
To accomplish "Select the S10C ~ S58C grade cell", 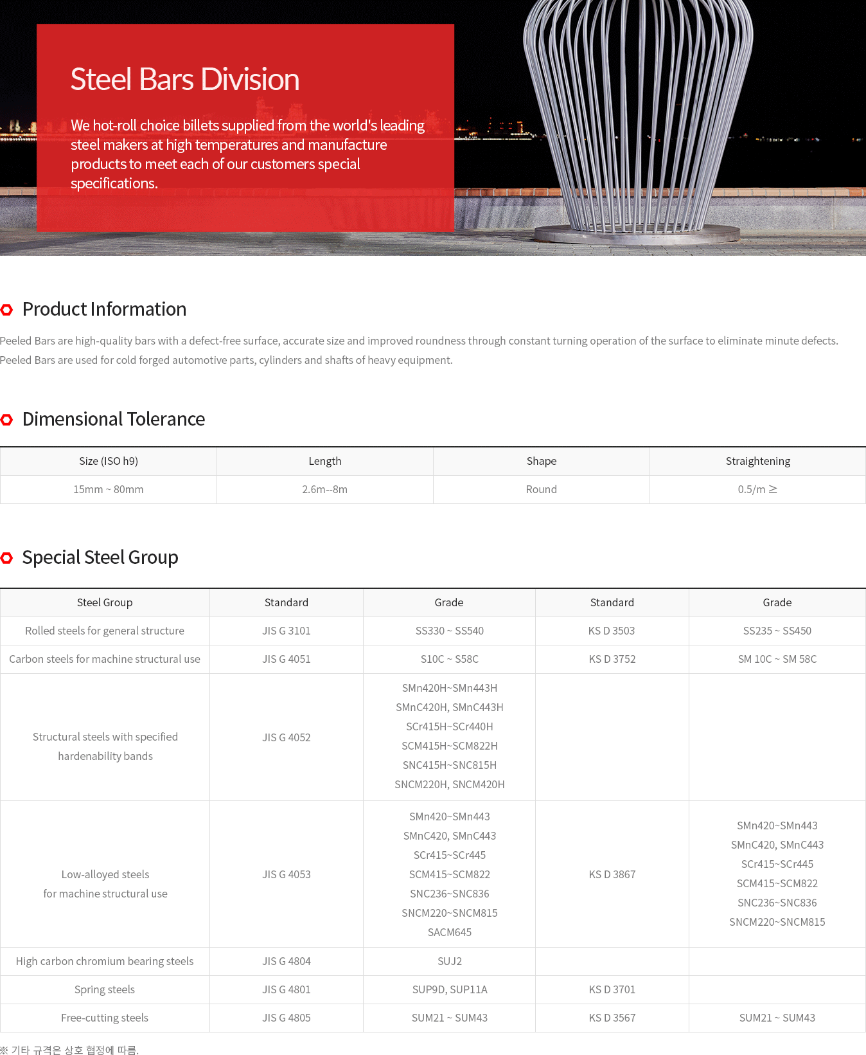I will coord(450,659).
